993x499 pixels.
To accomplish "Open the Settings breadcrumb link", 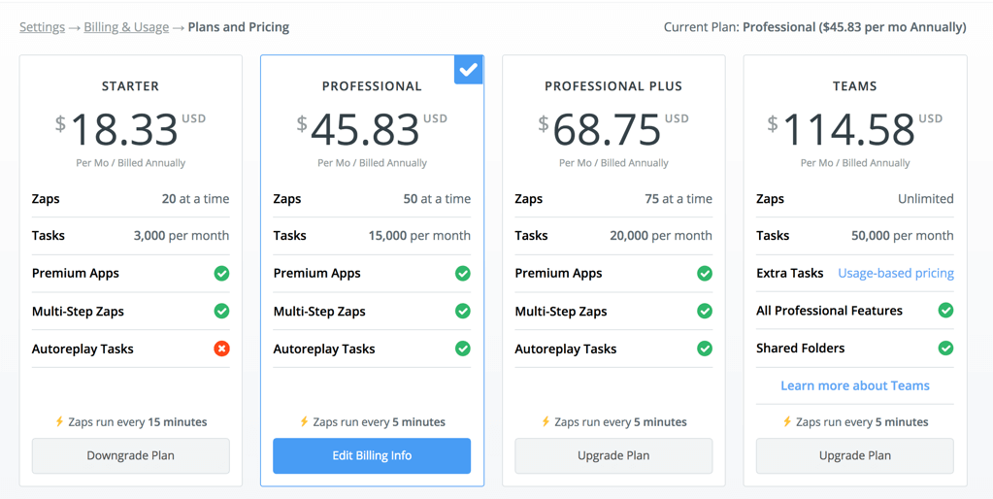I will (43, 27).
